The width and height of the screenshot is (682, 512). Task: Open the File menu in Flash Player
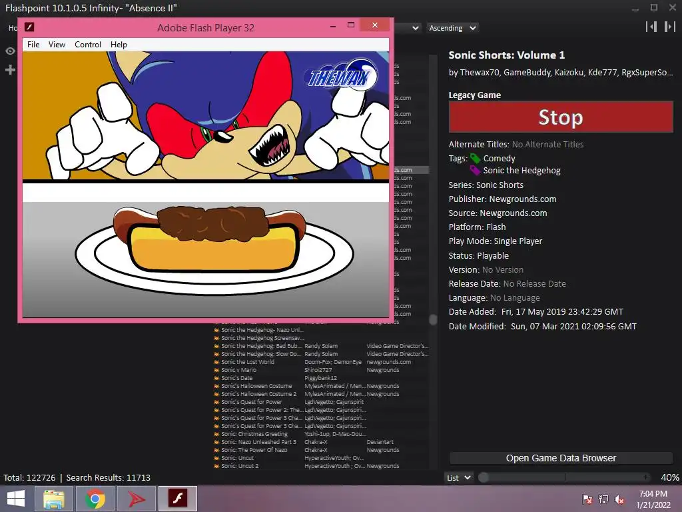point(33,45)
